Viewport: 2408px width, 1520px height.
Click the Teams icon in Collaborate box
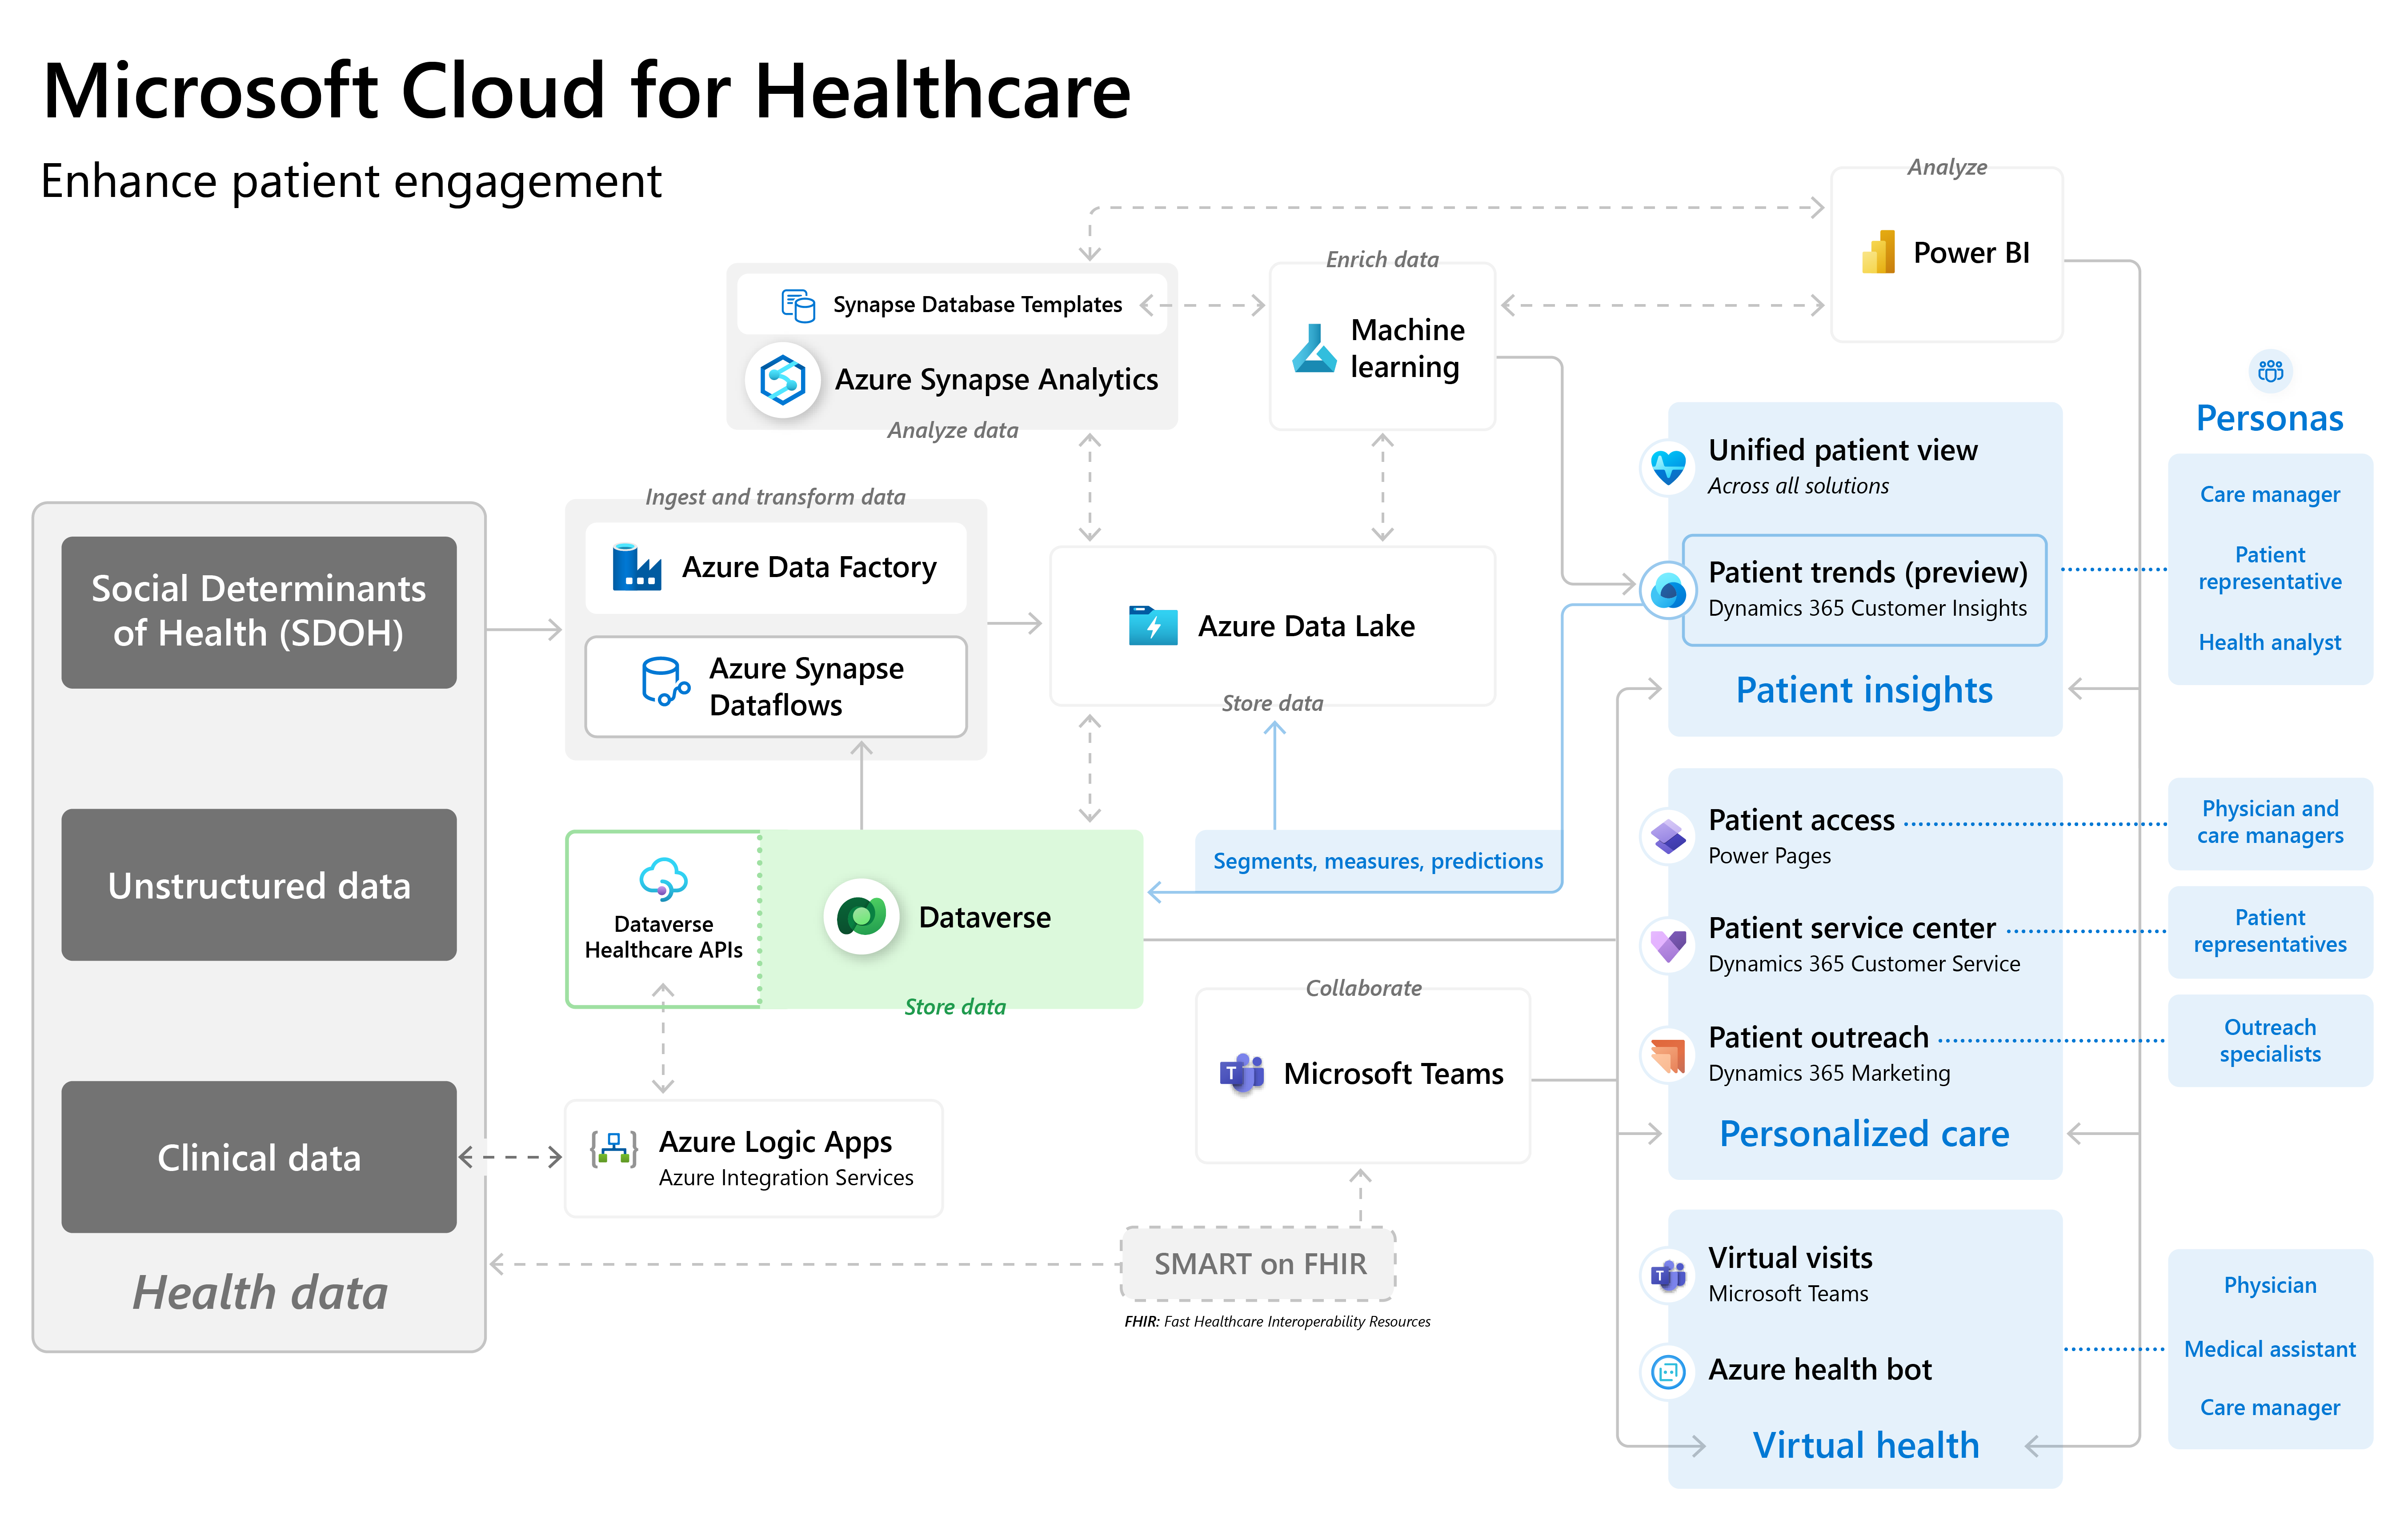(1242, 1073)
